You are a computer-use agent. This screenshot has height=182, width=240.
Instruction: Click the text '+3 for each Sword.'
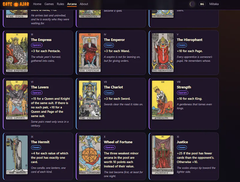(117, 99)
